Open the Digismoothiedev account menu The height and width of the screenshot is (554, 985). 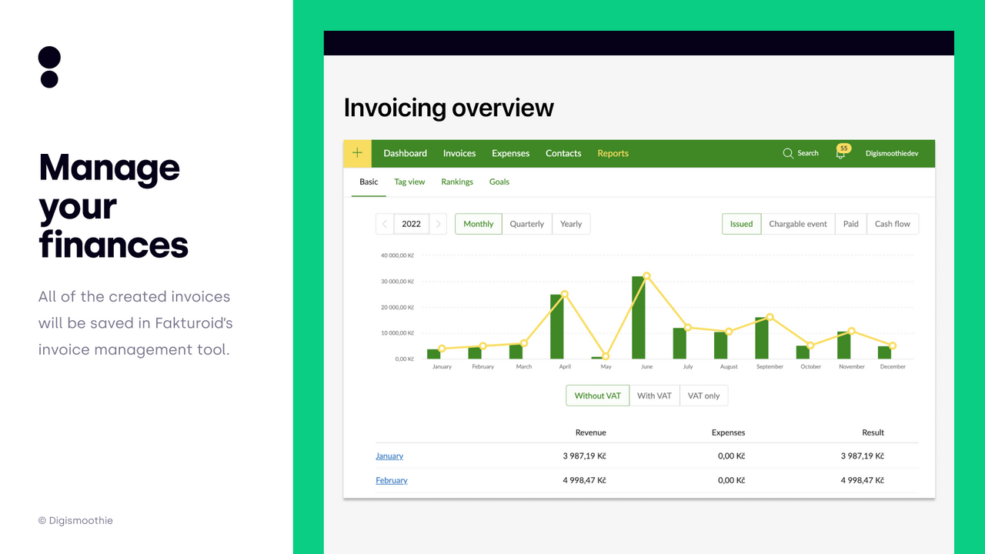tap(892, 153)
